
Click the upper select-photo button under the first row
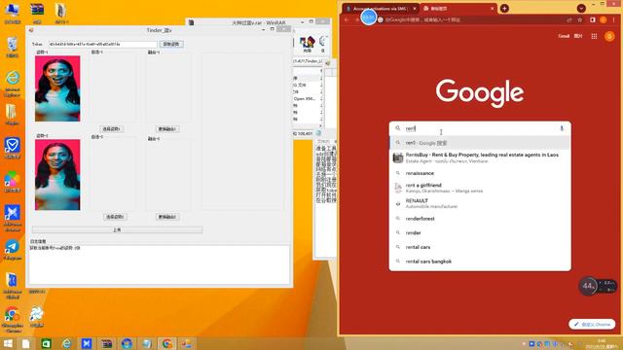tap(112, 129)
